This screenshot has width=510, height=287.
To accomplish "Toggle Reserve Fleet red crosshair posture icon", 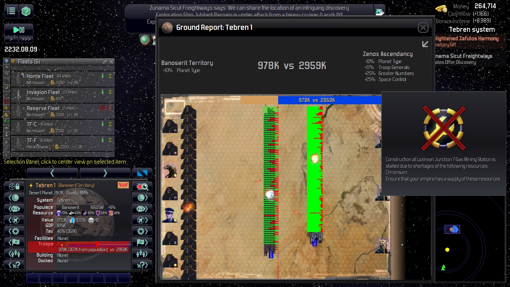I will 103,108.
